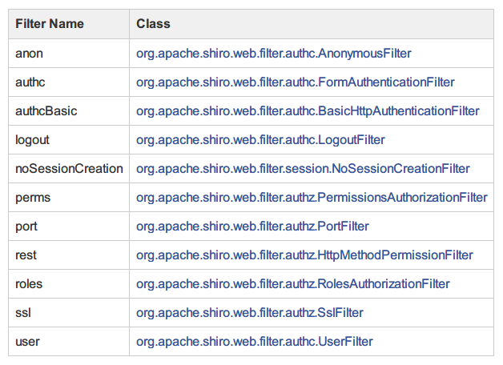Screen dimensions: 503x365
Task: Click the SslFilter class link
Action: [250, 313]
